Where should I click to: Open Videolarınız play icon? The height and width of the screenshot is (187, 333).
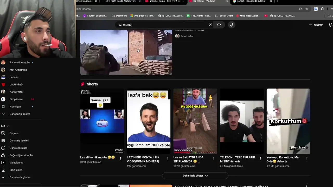[3, 163]
